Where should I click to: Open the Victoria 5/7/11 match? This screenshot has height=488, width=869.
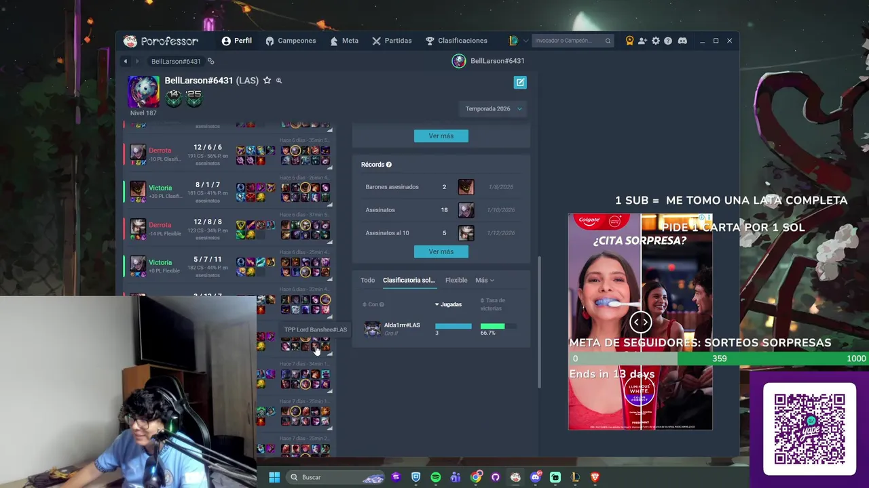228,266
